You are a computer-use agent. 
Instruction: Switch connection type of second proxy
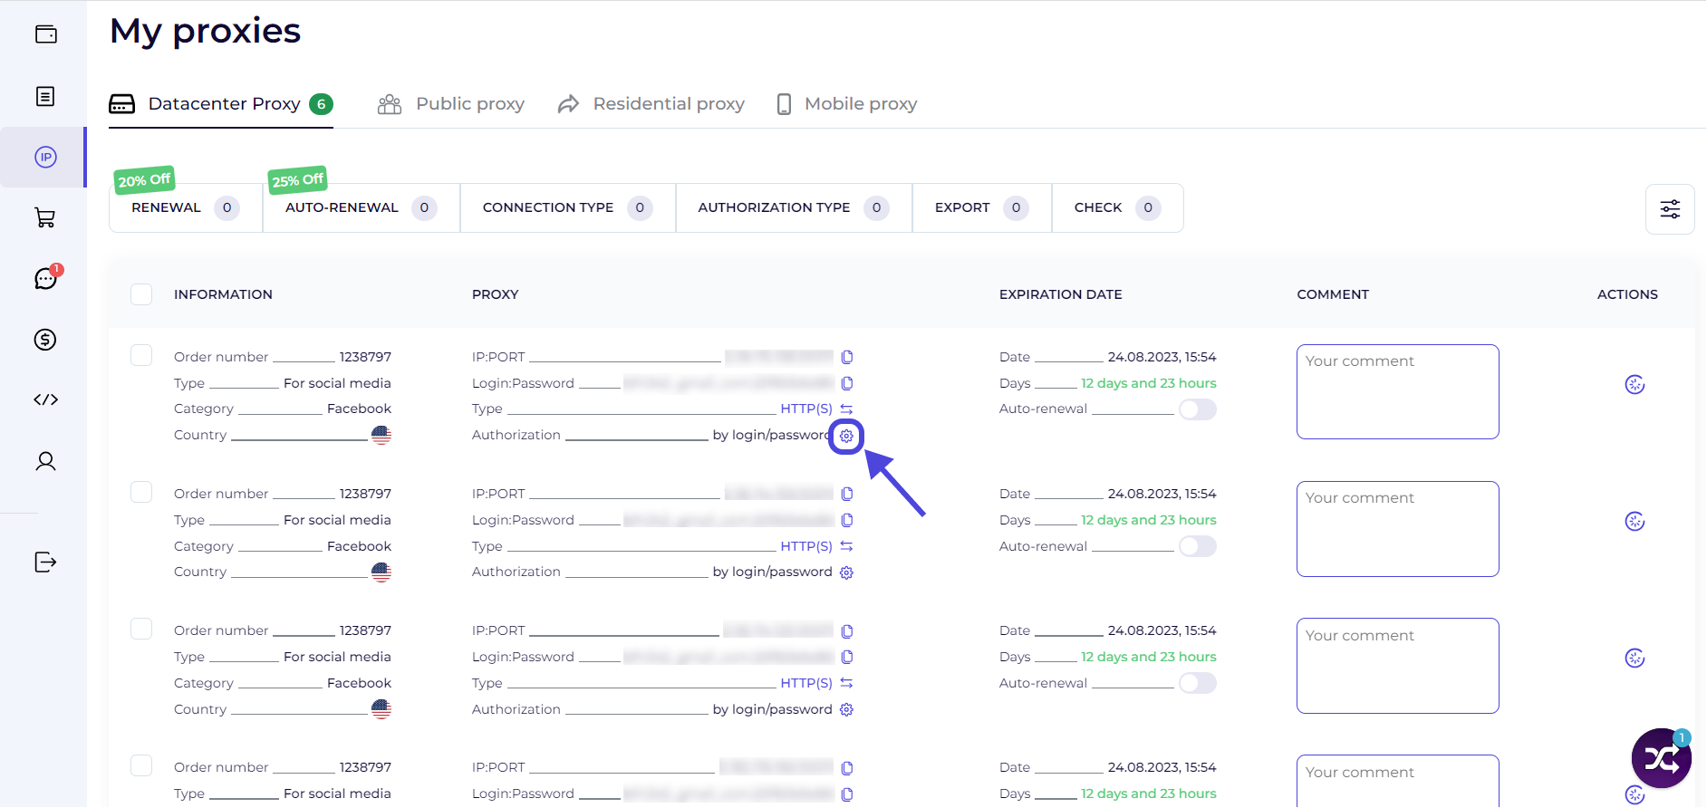coord(846,546)
